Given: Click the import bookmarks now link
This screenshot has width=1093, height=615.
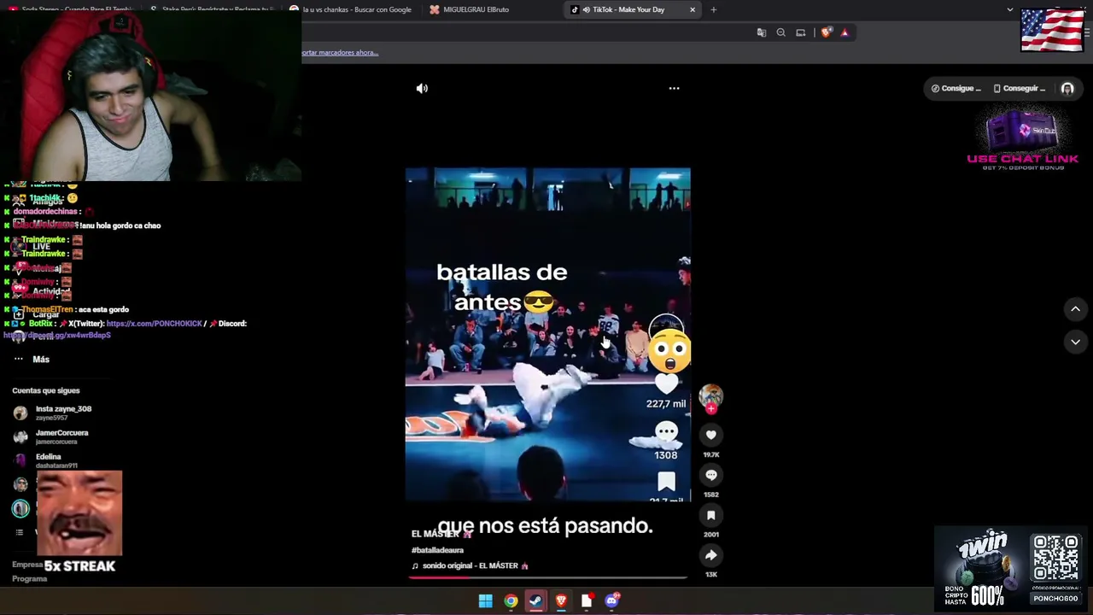Looking at the screenshot, I should [x=340, y=52].
